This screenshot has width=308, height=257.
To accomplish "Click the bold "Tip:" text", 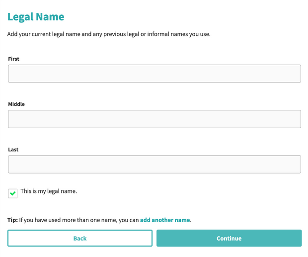I will click(12, 220).
